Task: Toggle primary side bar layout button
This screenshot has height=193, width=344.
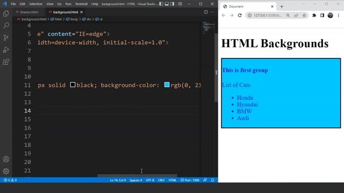Action: point(161,4)
